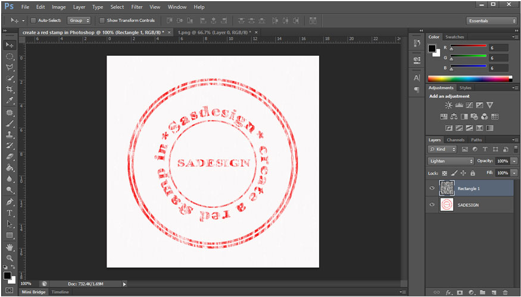Open the Lighten blend mode dropdown
521x297 pixels.
(x=451, y=161)
